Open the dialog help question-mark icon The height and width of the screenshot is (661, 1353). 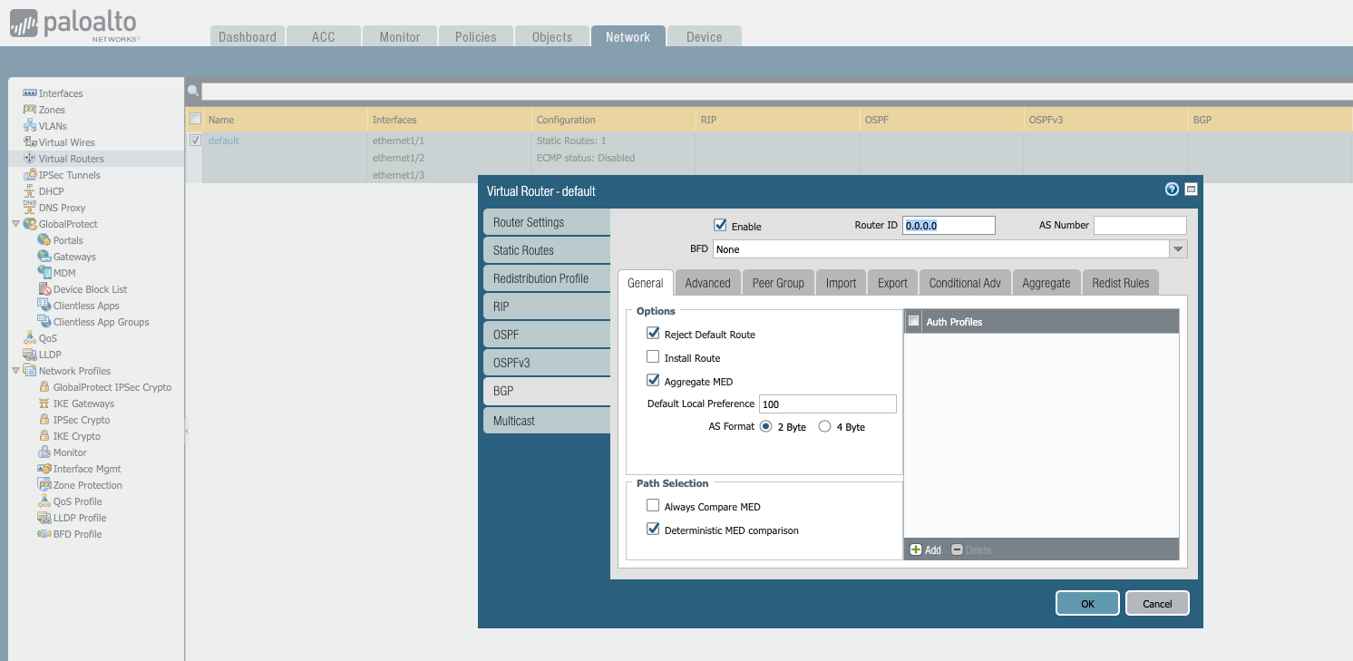pyautogui.click(x=1172, y=190)
